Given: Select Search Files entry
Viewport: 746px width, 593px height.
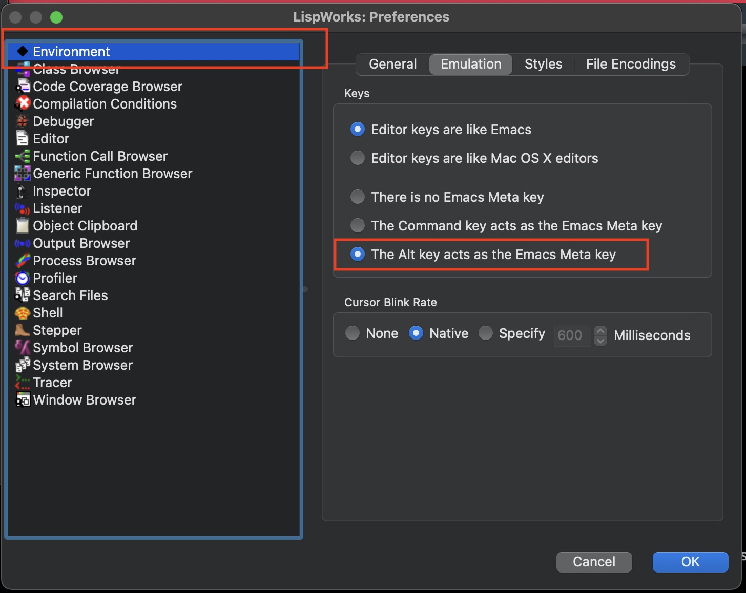Looking at the screenshot, I should click(154, 295).
